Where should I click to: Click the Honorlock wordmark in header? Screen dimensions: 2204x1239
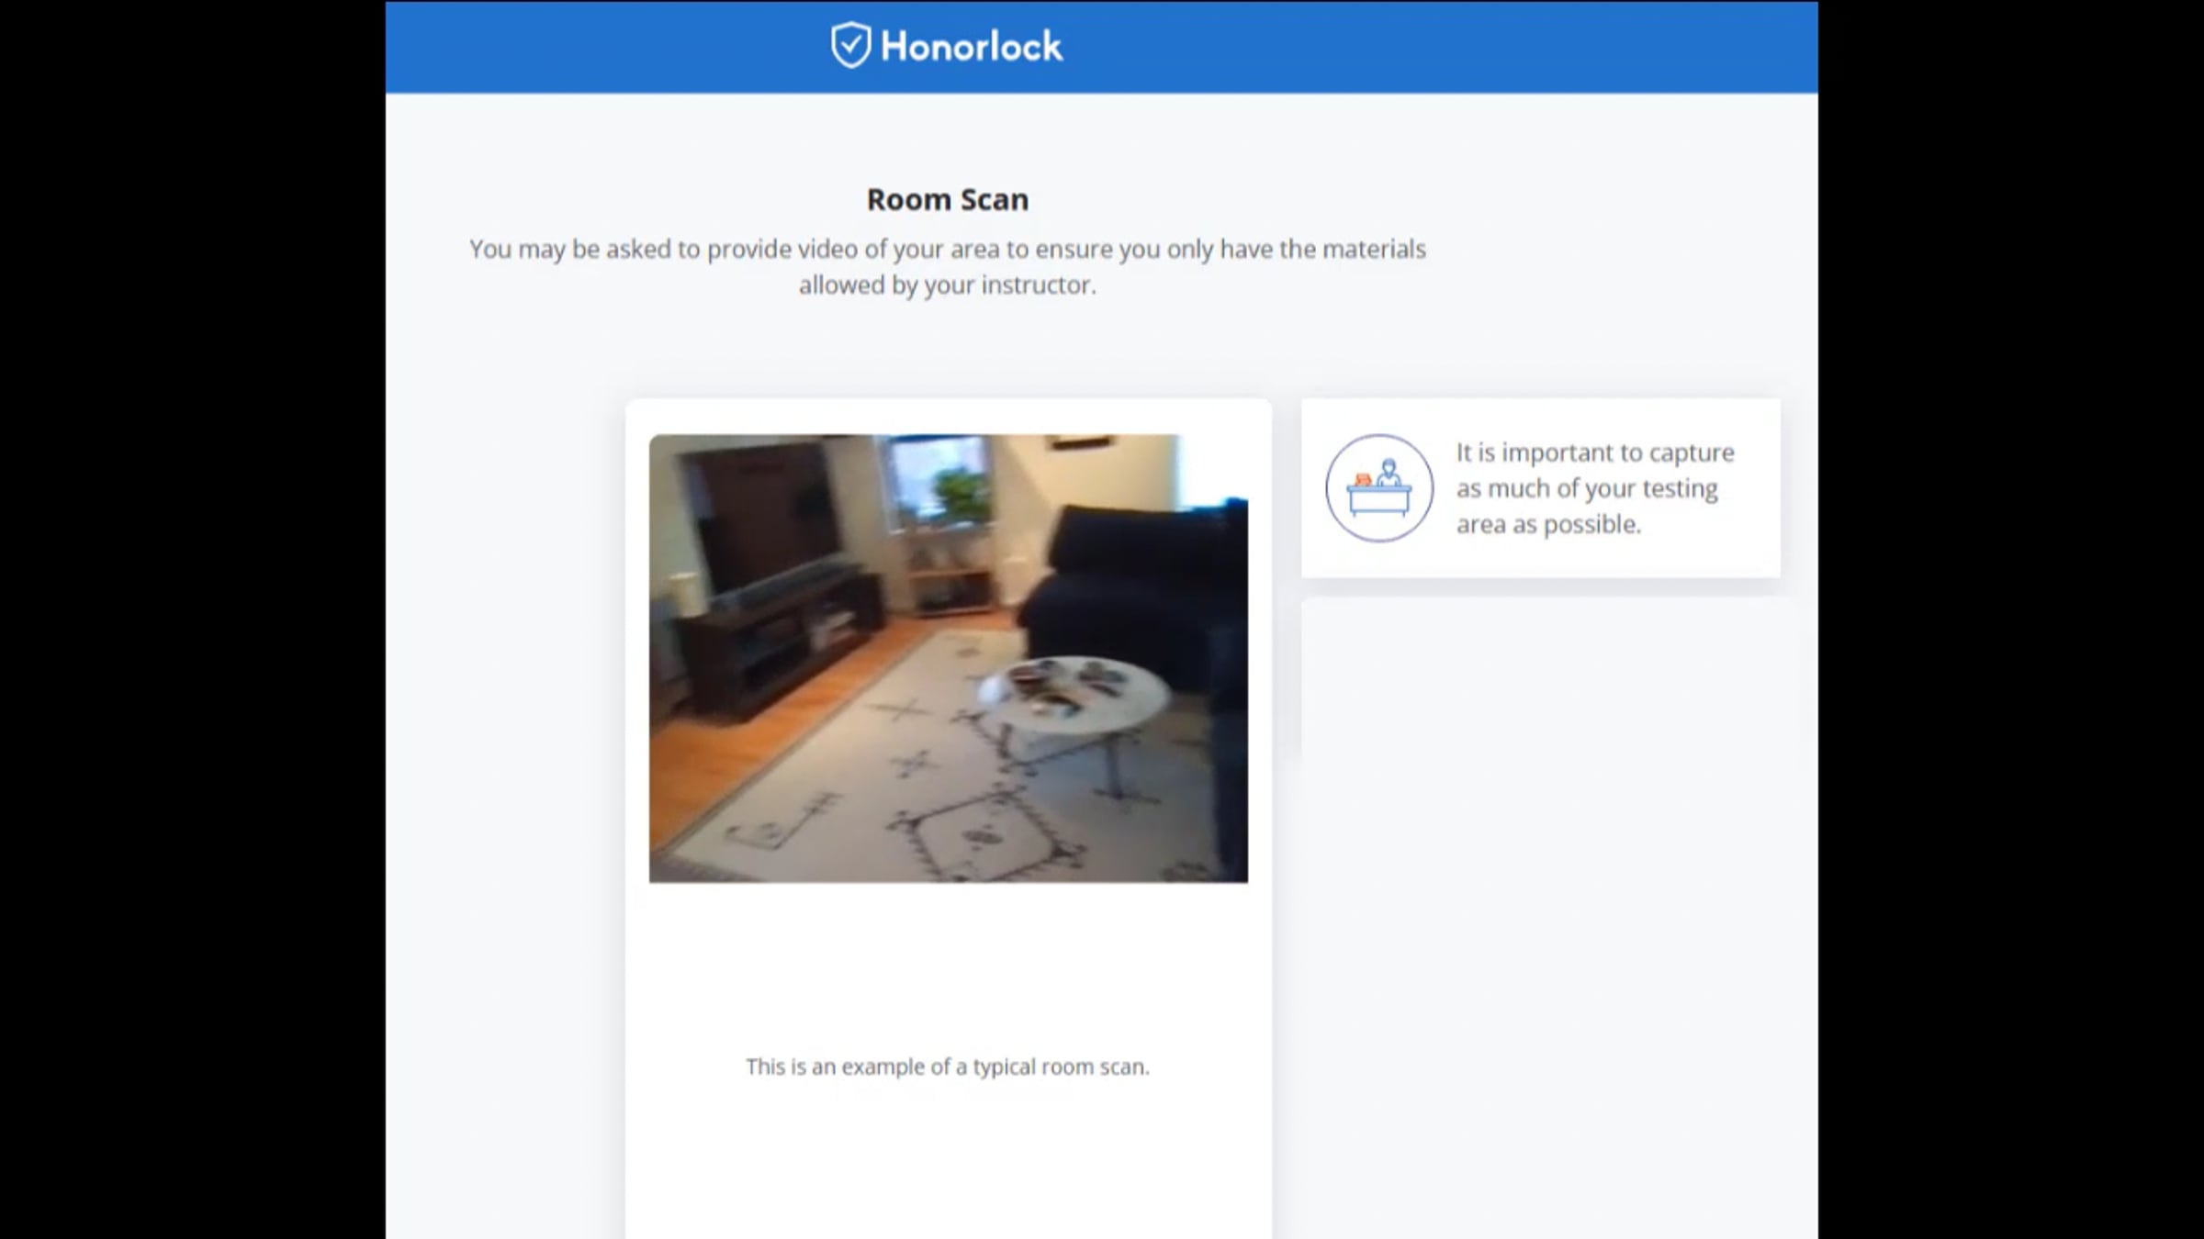tap(971, 46)
